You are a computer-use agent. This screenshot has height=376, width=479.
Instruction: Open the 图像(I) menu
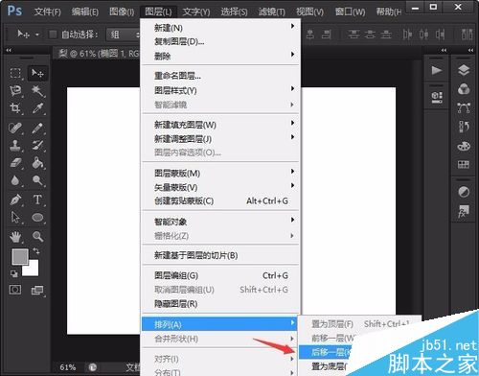[122, 12]
